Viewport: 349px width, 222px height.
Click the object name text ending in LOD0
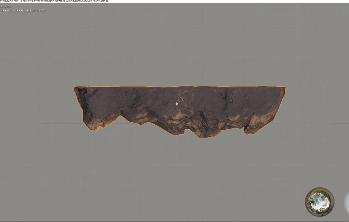point(23,11)
